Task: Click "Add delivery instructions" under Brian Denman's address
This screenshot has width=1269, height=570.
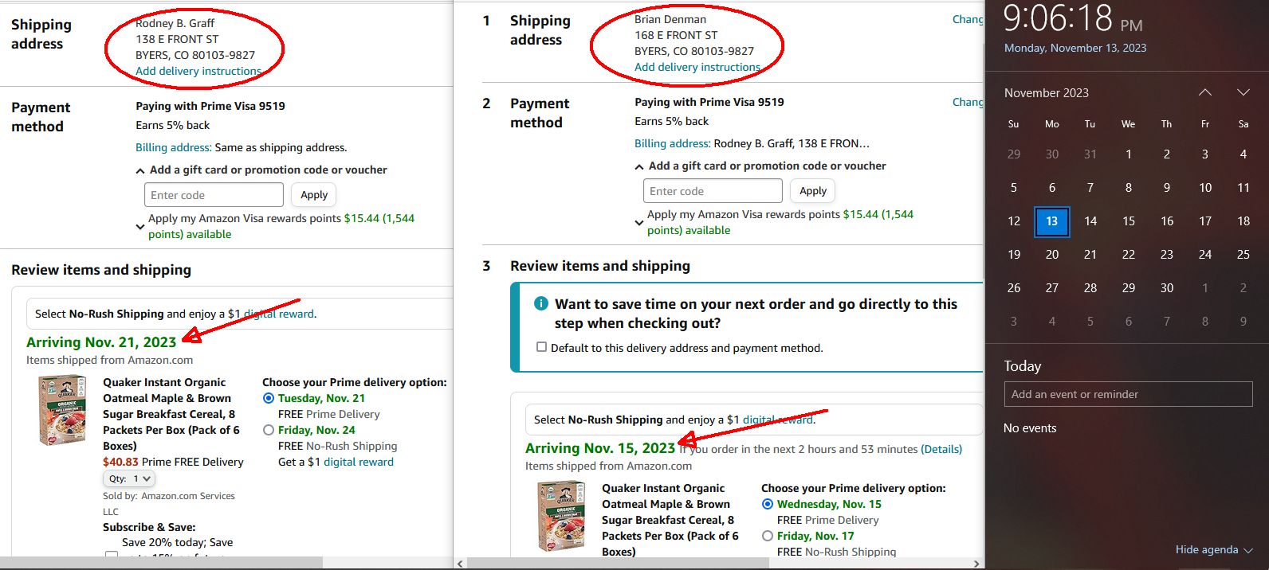Action: [x=697, y=67]
